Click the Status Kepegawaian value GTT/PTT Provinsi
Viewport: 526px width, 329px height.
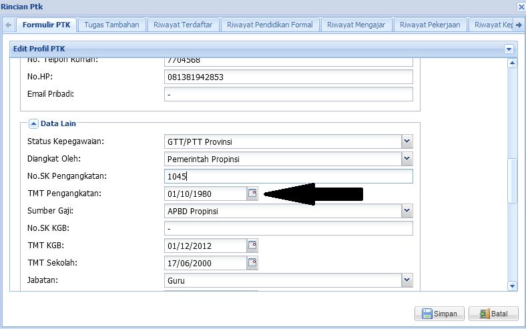pyautogui.click(x=200, y=142)
